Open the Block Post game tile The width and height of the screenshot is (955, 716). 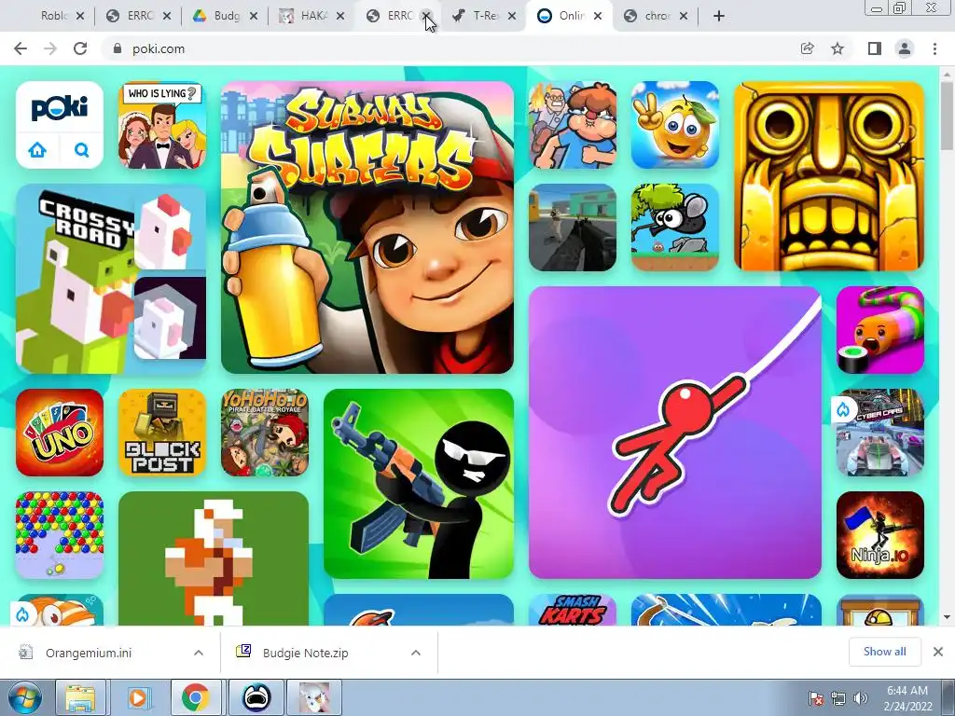click(x=162, y=433)
